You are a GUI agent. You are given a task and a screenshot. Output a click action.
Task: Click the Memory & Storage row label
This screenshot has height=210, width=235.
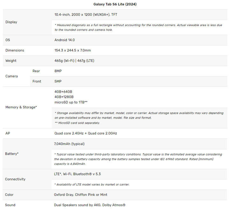point(21,107)
